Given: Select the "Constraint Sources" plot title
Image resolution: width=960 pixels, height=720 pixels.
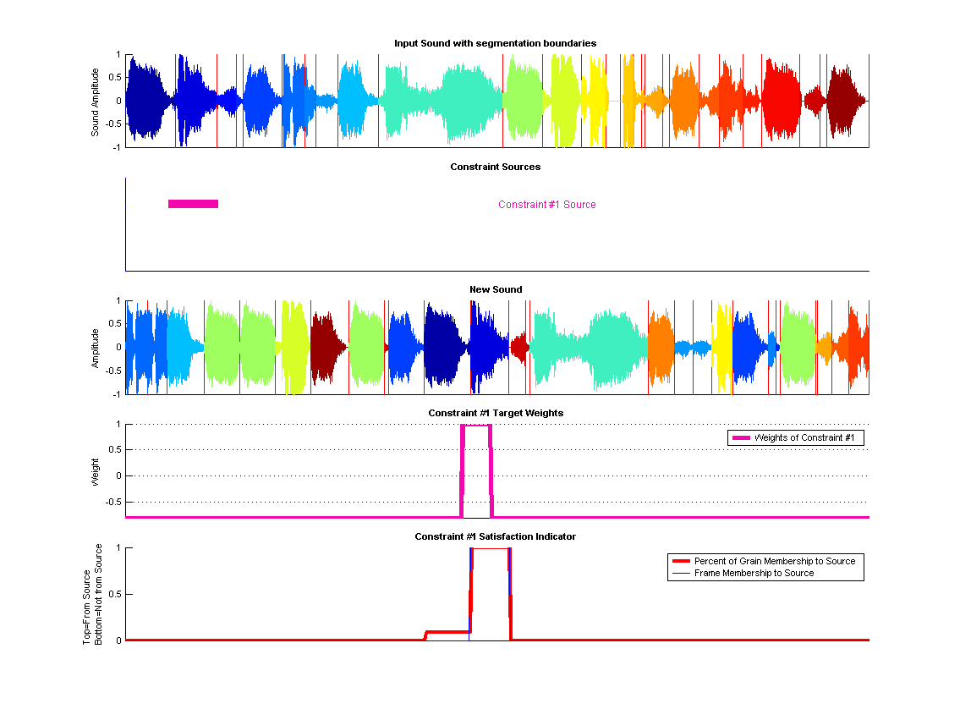Looking at the screenshot, I should (495, 167).
